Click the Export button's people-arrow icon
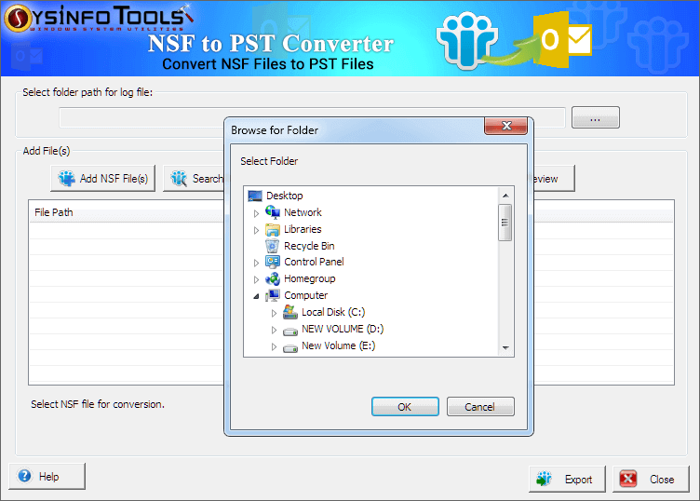Image resolution: width=700 pixels, height=501 pixels. [x=544, y=479]
